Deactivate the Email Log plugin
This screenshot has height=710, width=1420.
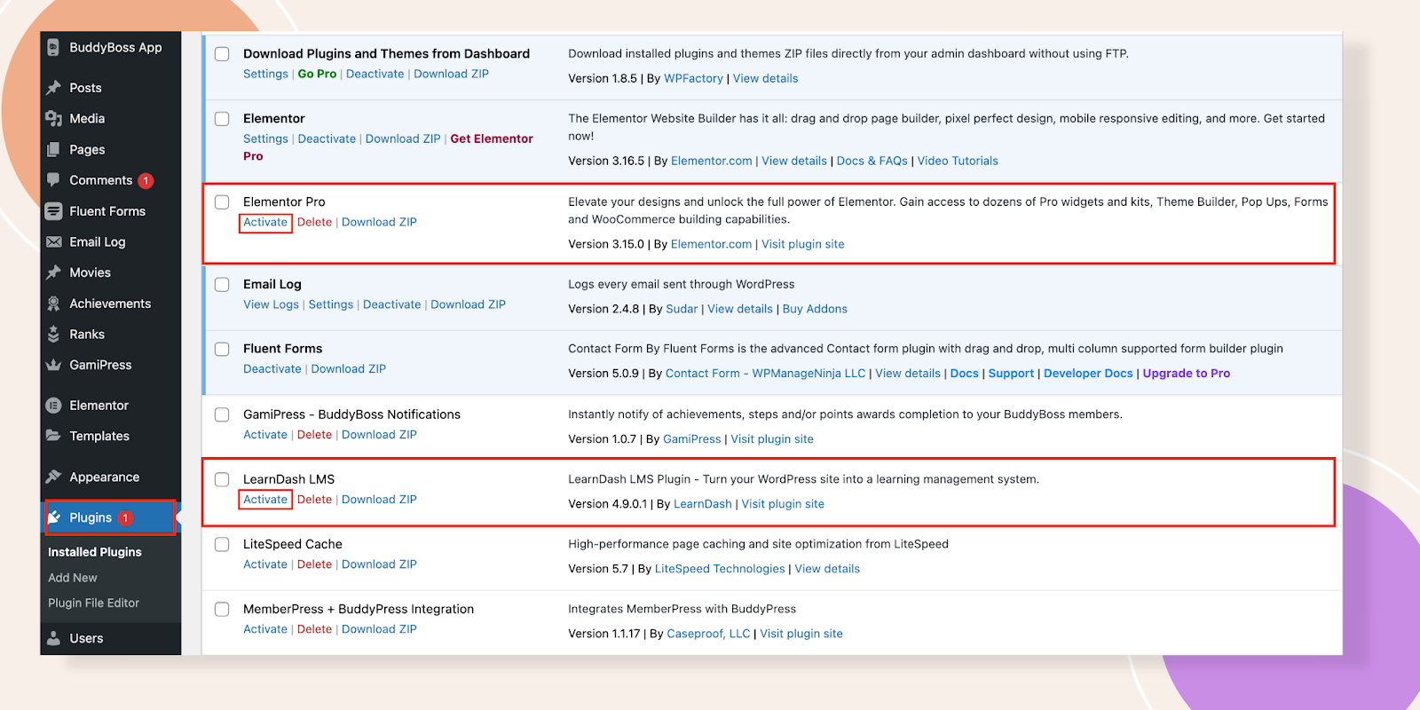click(391, 305)
